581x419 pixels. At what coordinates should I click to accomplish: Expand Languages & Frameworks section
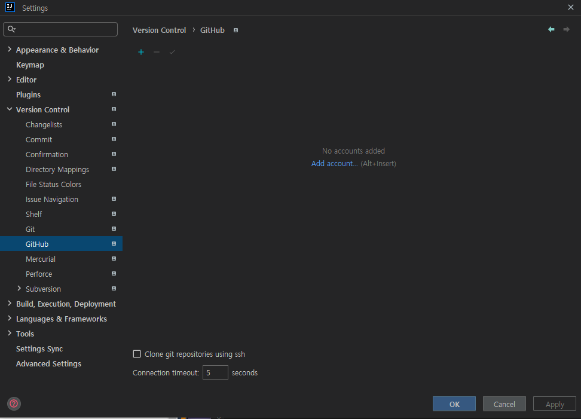tap(10, 318)
